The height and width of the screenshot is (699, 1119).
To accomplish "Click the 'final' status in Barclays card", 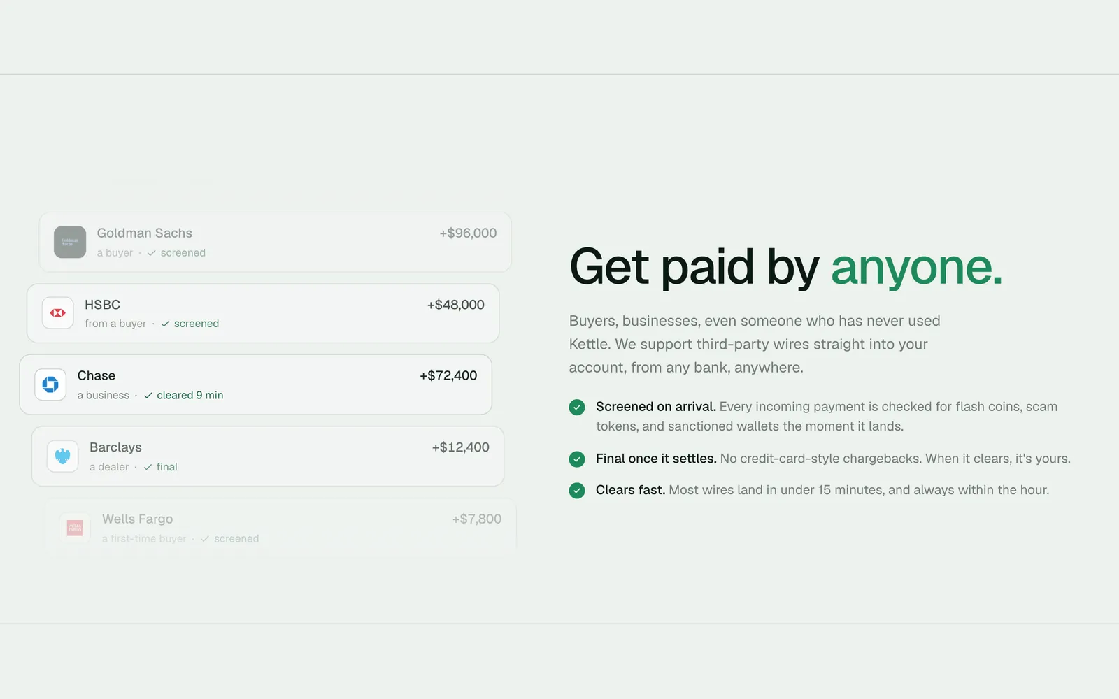I will click(167, 467).
